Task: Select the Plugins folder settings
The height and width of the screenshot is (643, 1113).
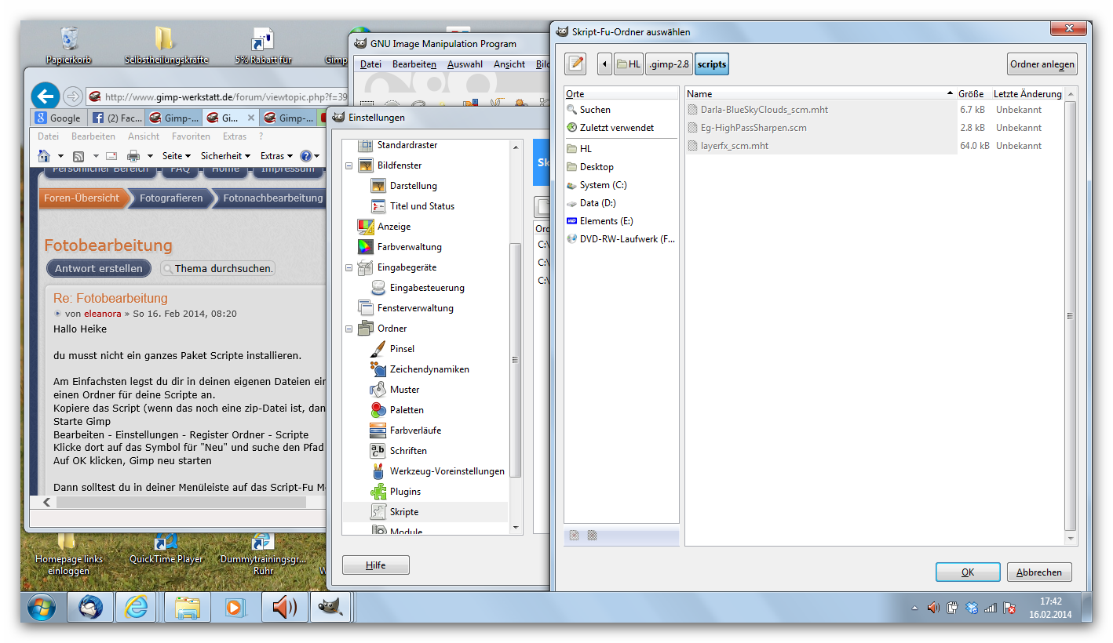Action: 405,492
